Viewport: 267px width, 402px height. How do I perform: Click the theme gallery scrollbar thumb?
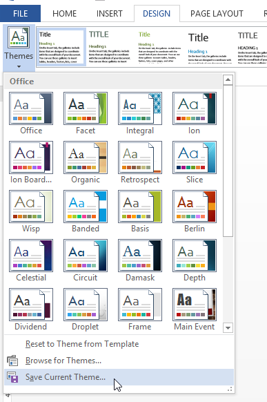228,161
